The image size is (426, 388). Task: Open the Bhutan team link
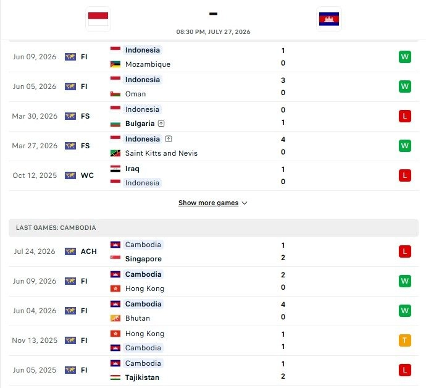point(138,318)
